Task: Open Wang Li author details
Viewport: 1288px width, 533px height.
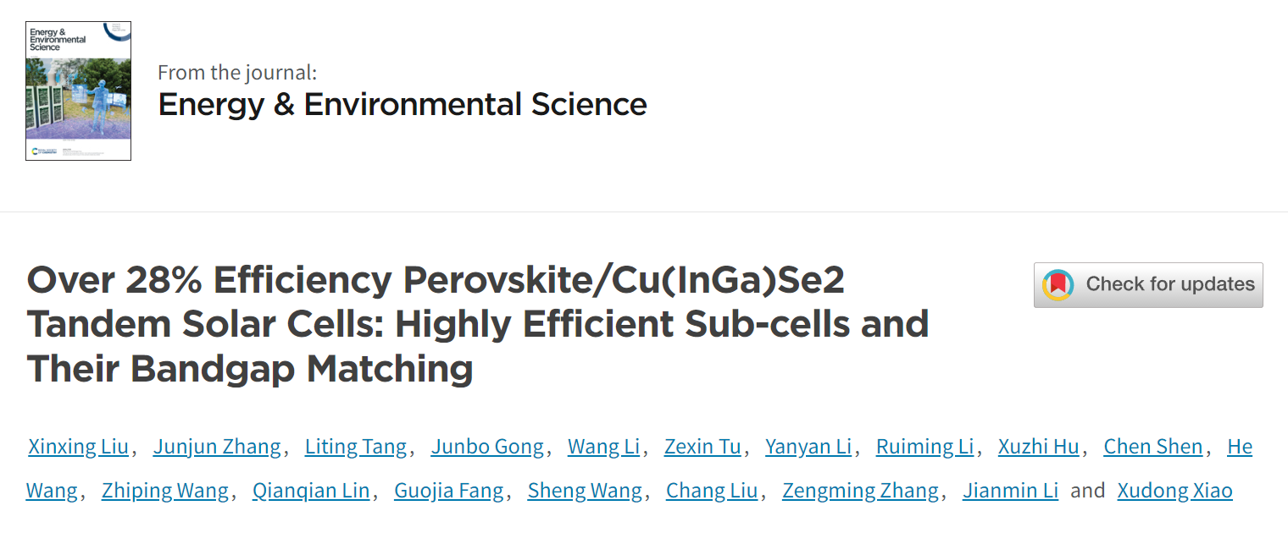Action: (x=603, y=447)
